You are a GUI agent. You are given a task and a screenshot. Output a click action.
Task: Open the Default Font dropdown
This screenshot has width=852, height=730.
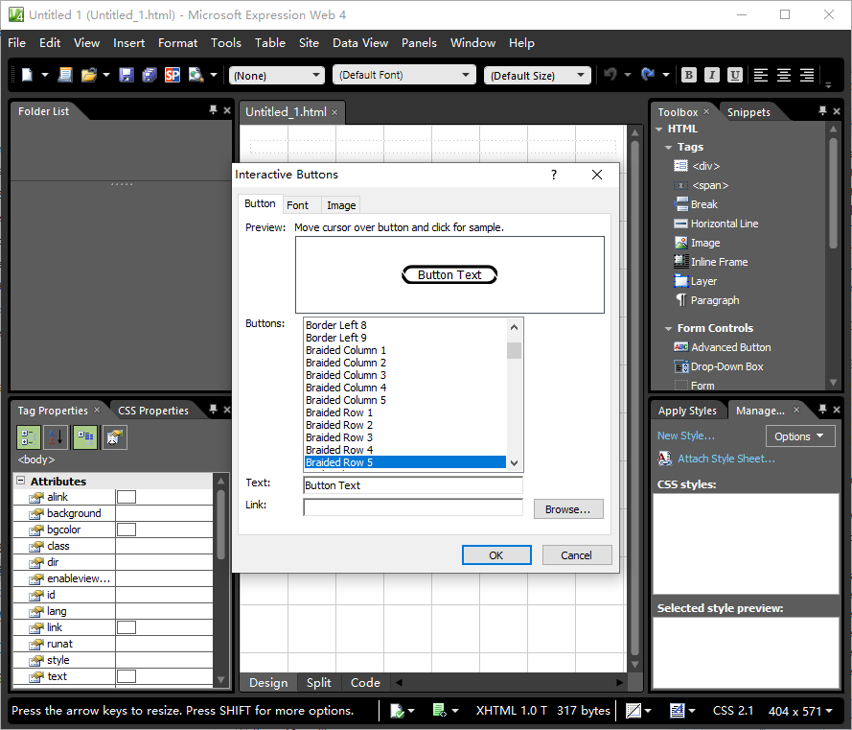point(403,75)
